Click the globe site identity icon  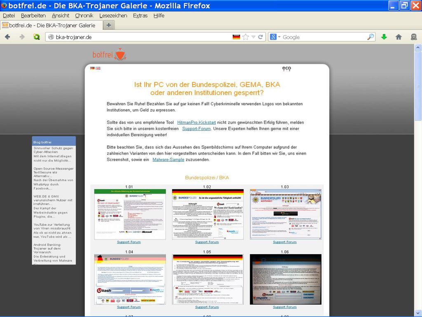point(51,37)
